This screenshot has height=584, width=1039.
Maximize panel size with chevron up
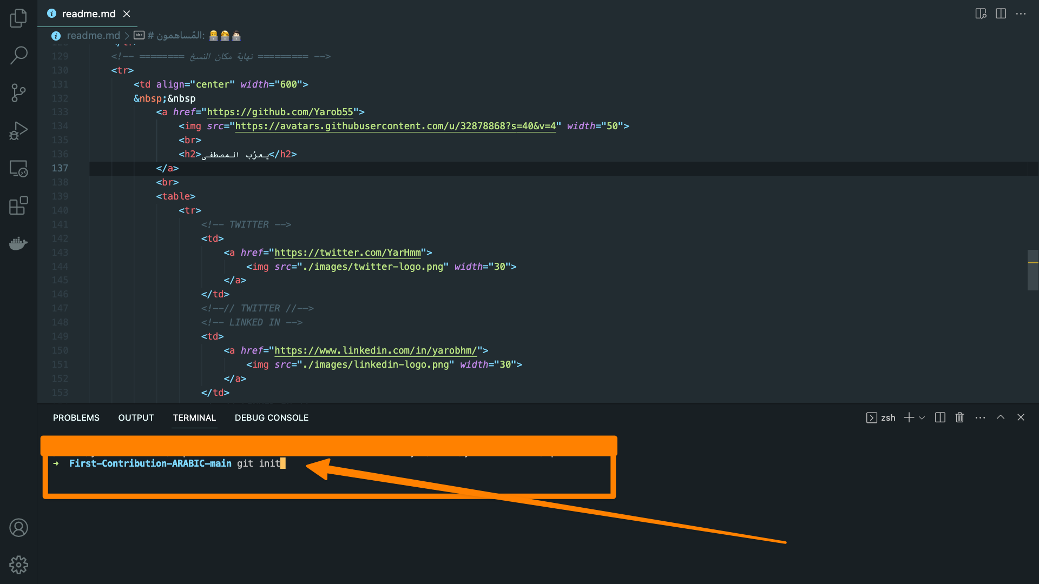coord(1001,417)
